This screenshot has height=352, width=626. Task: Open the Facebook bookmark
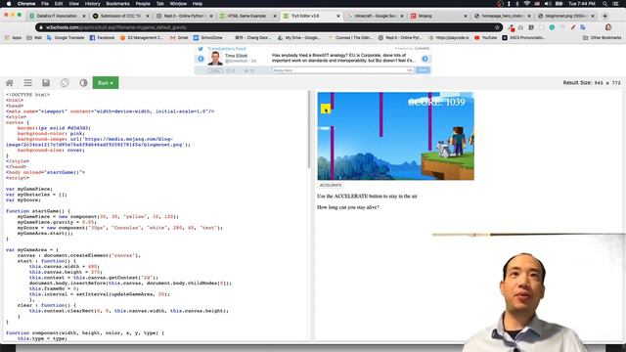point(102,37)
